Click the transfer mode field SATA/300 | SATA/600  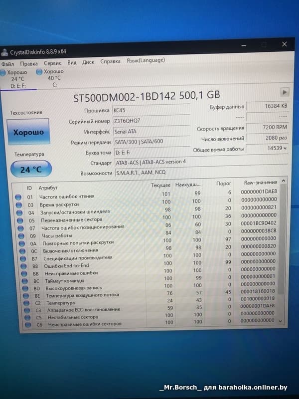point(152,142)
